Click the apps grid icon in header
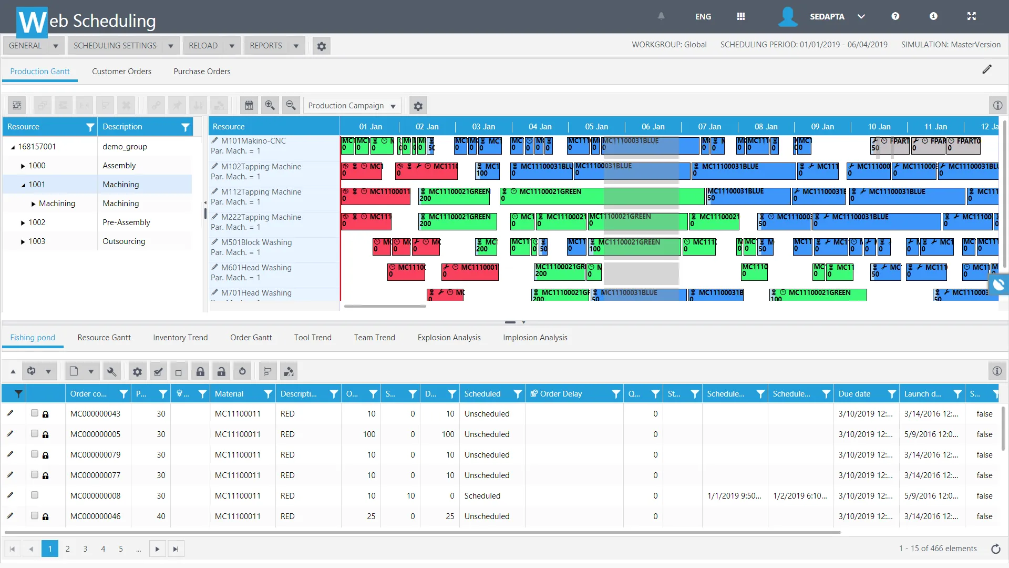 coord(741,16)
